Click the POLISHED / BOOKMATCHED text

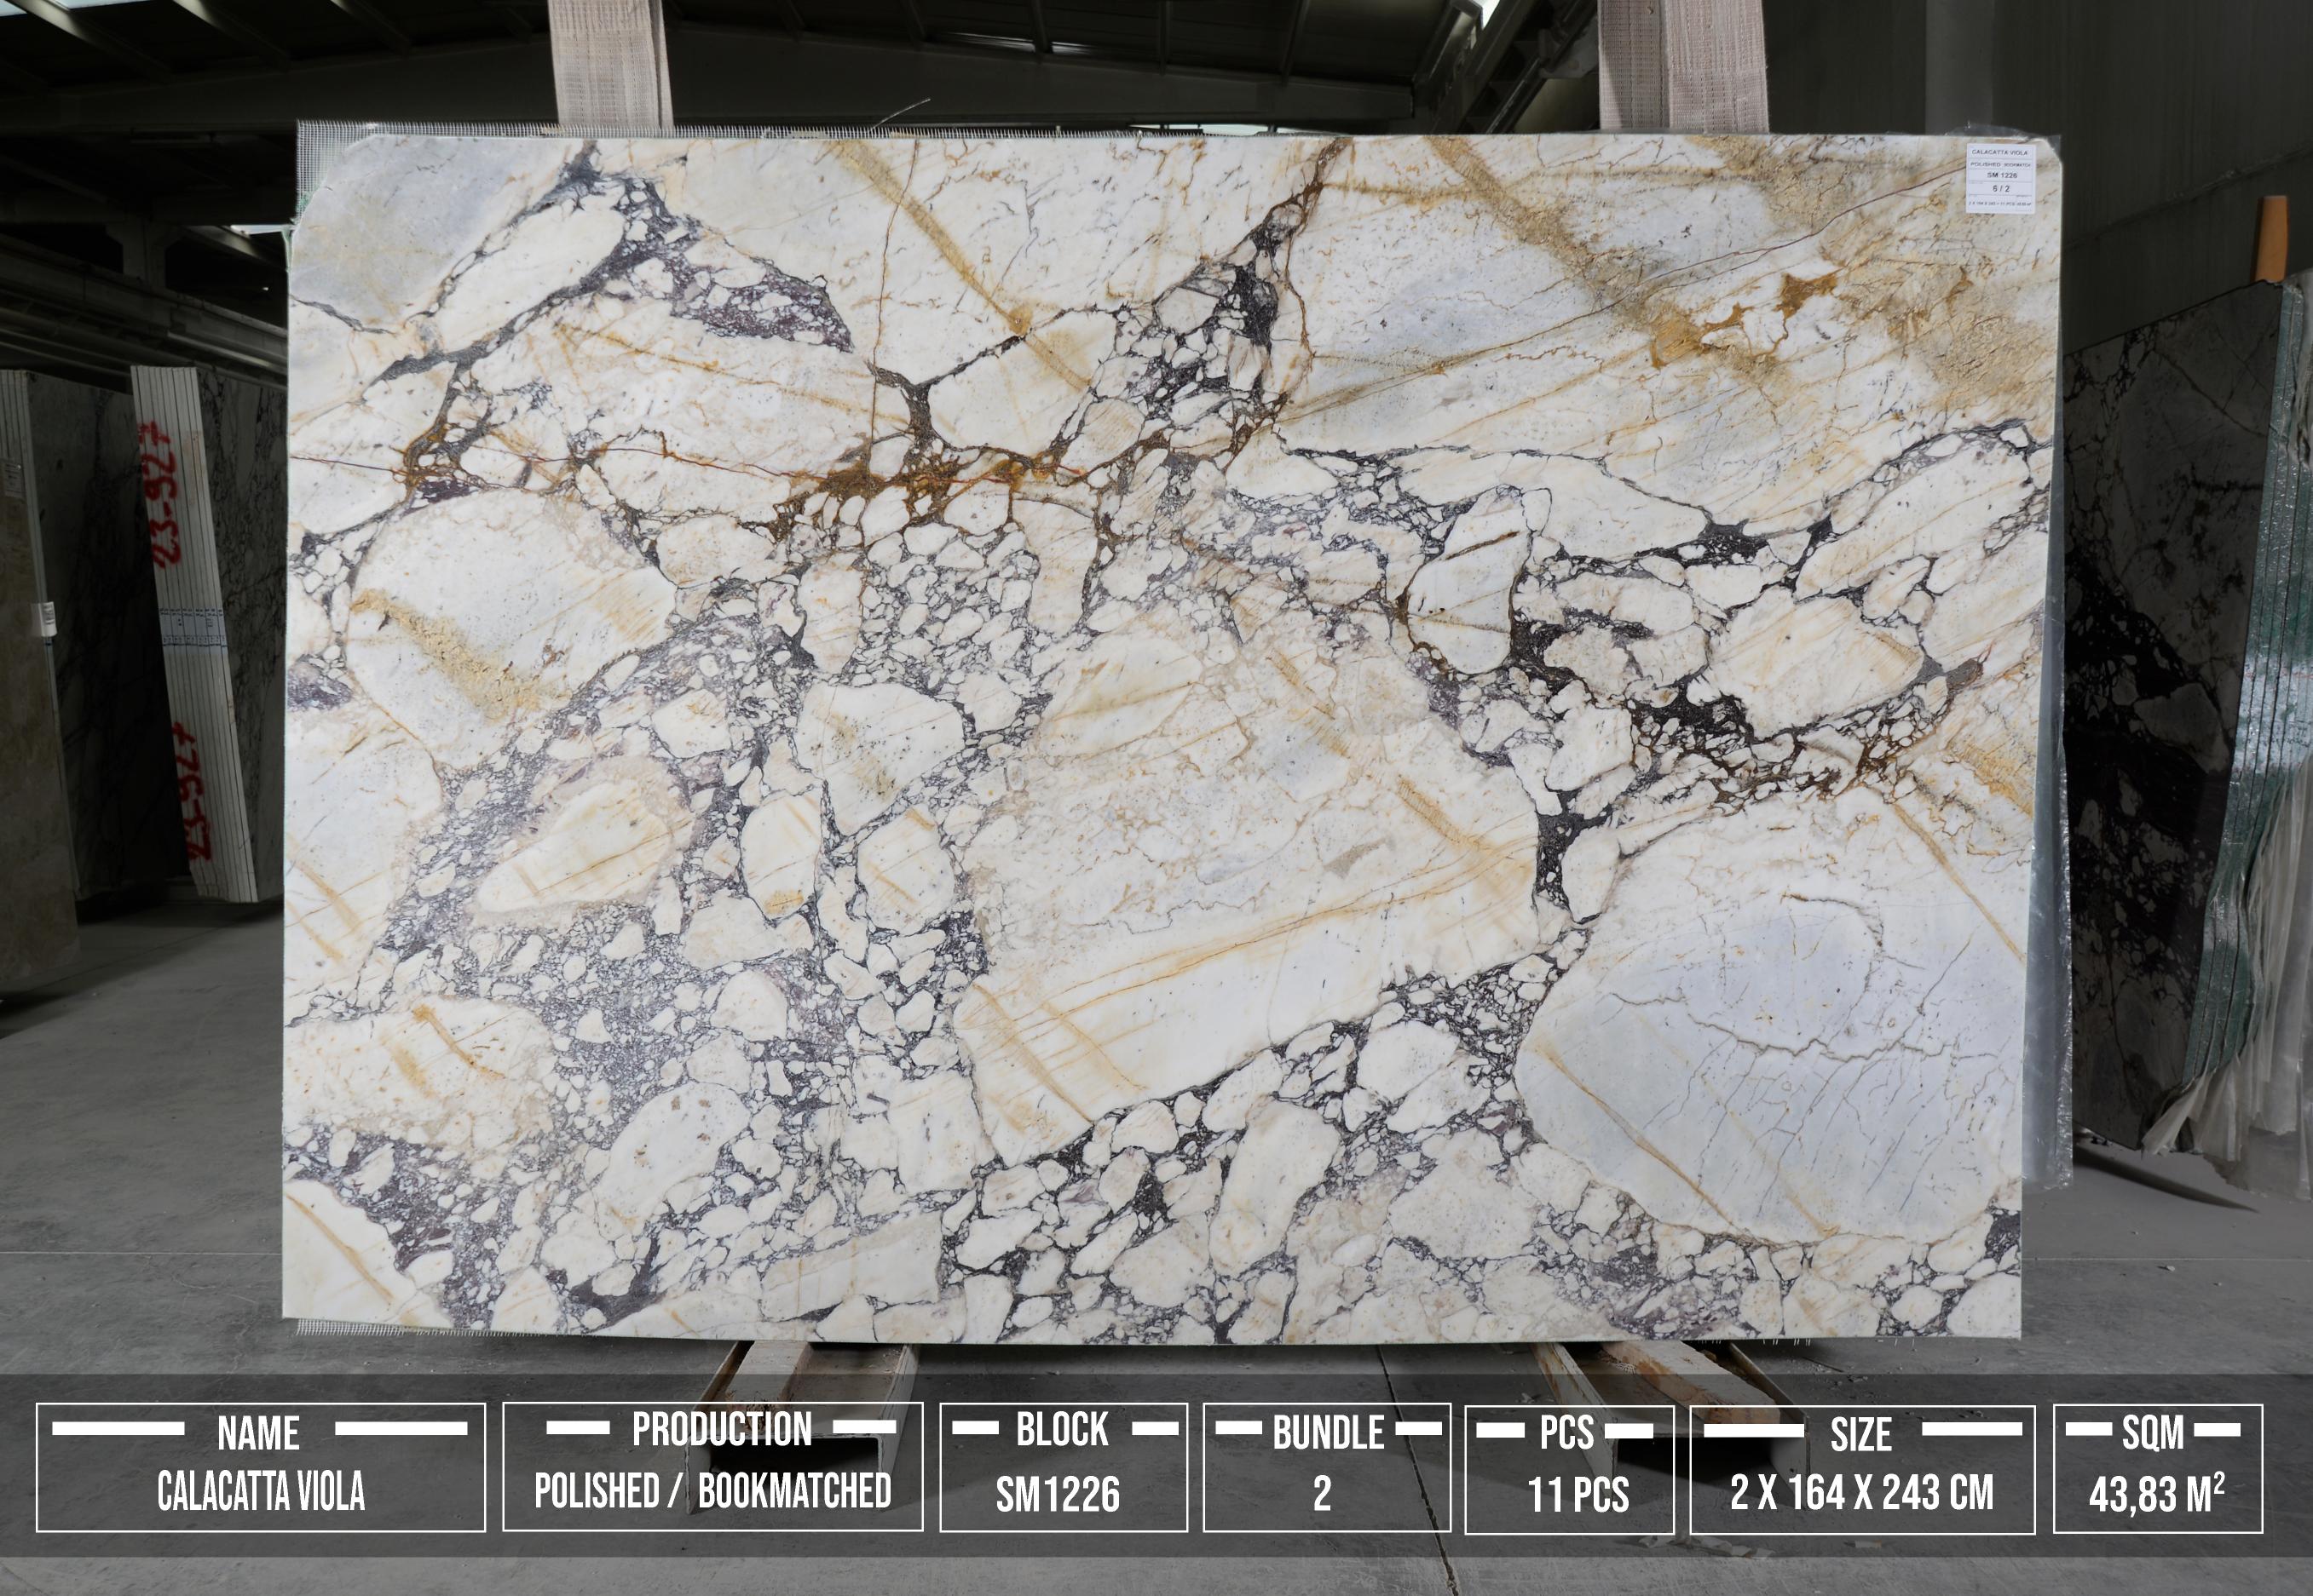point(712,1491)
